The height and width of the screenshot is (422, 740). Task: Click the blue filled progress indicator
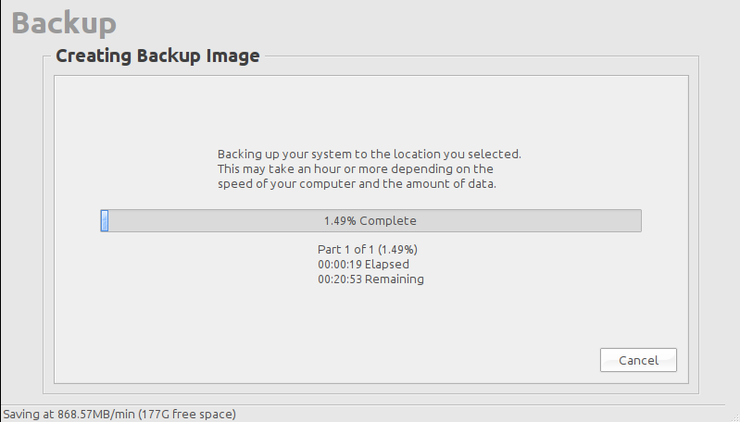tap(105, 221)
